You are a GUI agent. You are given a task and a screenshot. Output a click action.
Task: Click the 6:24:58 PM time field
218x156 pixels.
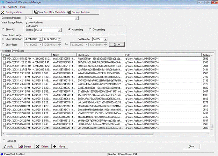50,39
